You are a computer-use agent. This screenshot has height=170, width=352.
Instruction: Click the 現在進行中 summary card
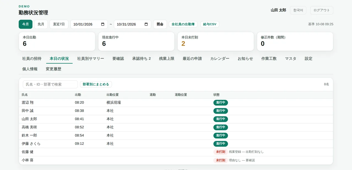pyautogui.click(x=136, y=41)
